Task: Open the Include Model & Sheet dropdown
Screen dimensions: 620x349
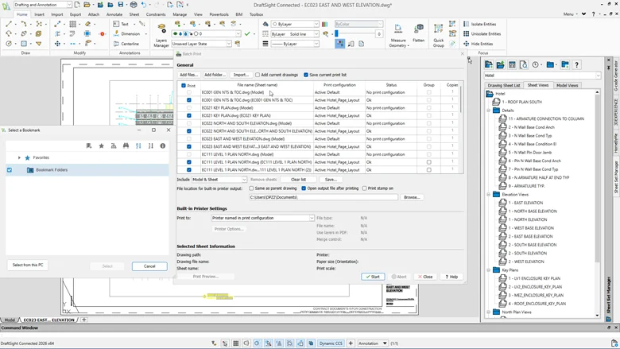Action: click(x=219, y=180)
